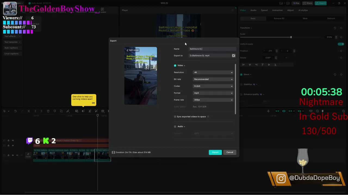The width and height of the screenshot is (348, 195).
Task: Click the info icon beside Sync exported videos
Action: (208, 117)
